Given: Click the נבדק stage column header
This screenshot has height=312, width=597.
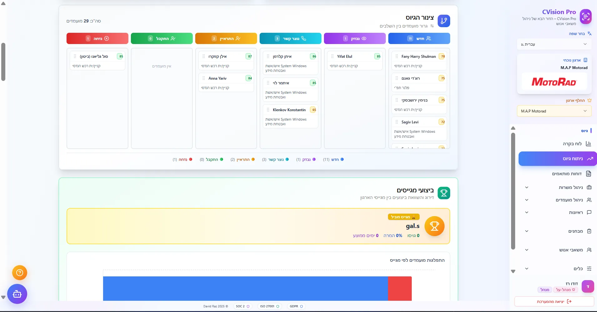Looking at the screenshot, I should pyautogui.click(x=355, y=38).
